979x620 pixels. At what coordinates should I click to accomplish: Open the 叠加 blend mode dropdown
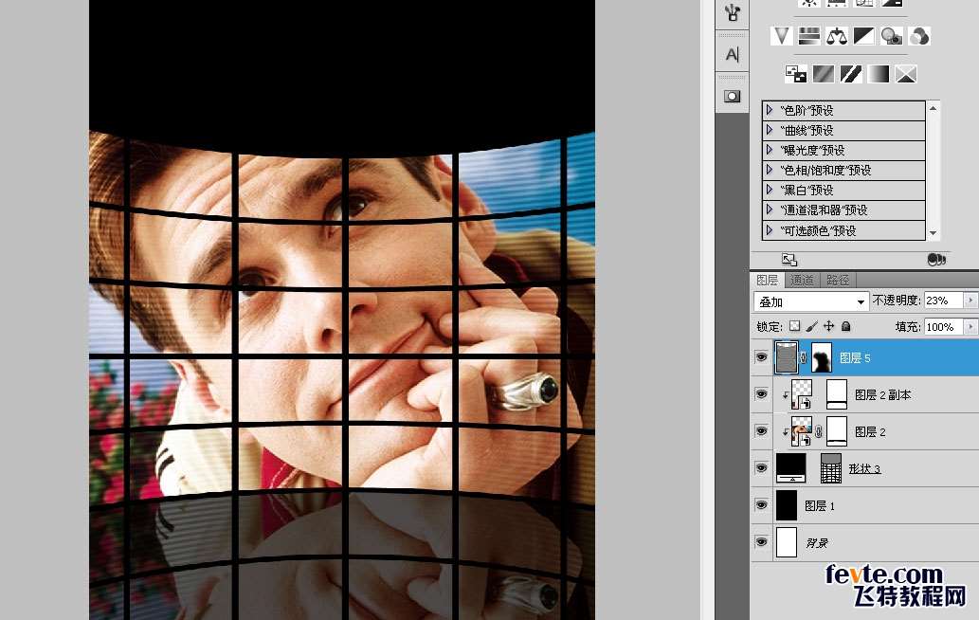[x=811, y=301]
